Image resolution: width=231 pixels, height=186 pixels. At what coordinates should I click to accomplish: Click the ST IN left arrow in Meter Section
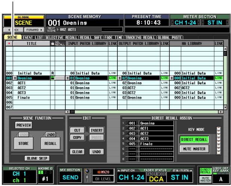click(203, 22)
